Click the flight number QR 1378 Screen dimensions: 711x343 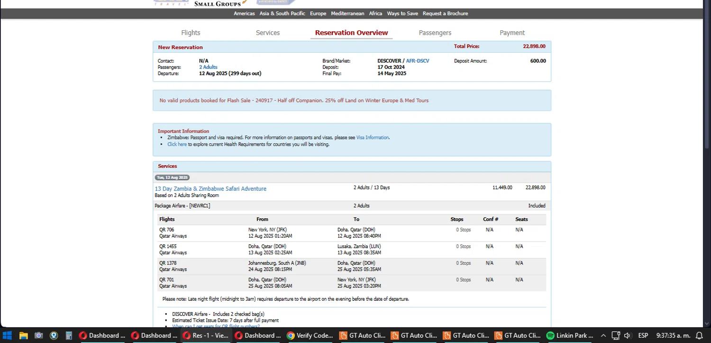pyautogui.click(x=168, y=263)
